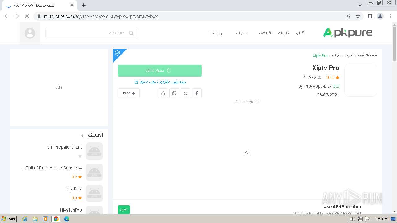Click the small green download button
The height and width of the screenshot is (223, 397).
click(x=124, y=210)
